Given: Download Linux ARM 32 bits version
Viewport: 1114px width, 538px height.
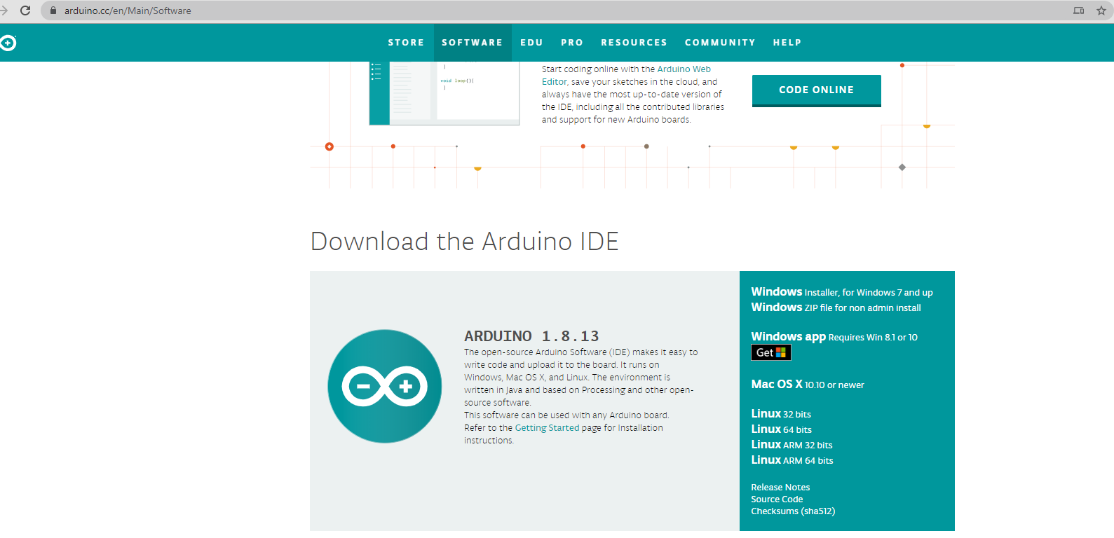Looking at the screenshot, I should (x=792, y=445).
